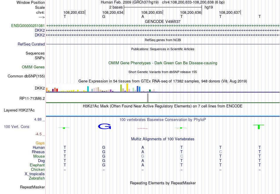This screenshot has width=280, height=194.
Task: Click the GENCODE V49lift37 track title
Action: (x=163, y=21)
